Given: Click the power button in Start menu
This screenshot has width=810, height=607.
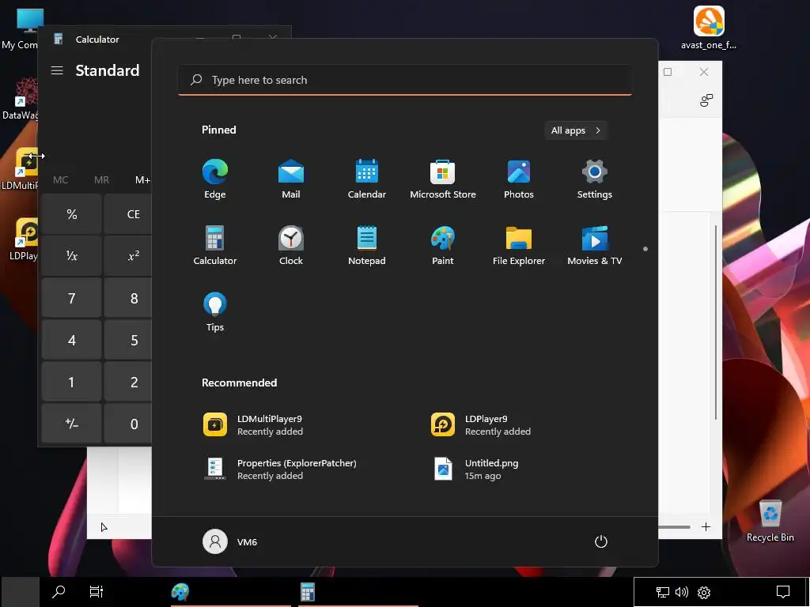Looking at the screenshot, I should click(601, 541).
